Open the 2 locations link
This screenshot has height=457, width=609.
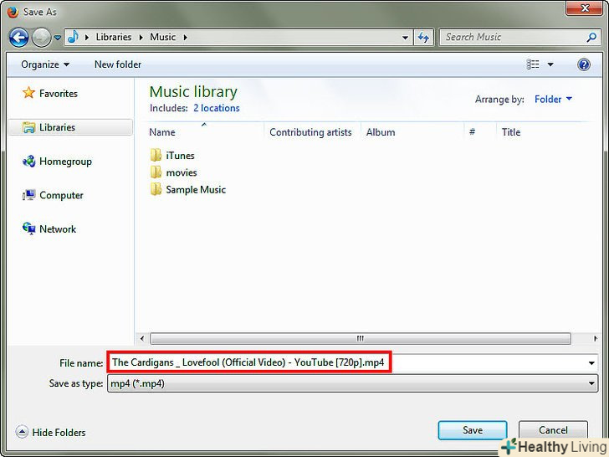pos(217,108)
